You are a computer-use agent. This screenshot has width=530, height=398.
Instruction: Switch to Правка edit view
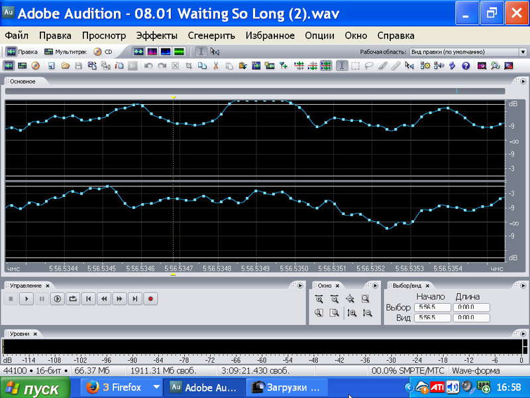22,52
